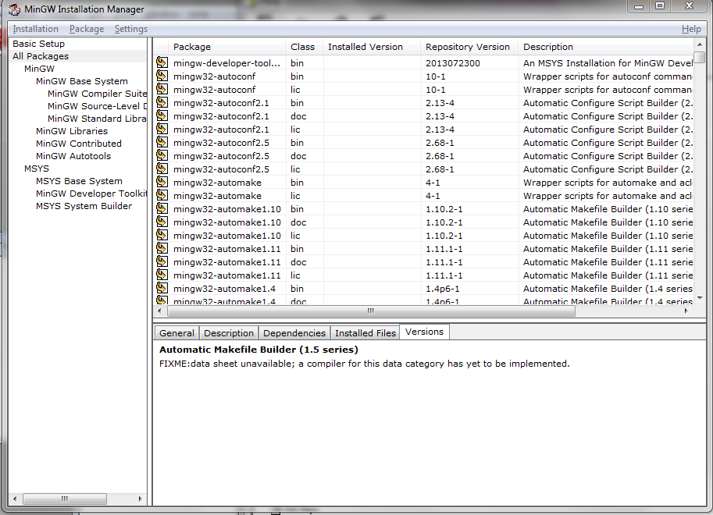This screenshot has height=515, width=713.
Task: Click sidebar horizontal scrollbar right arrow
Action: point(140,499)
